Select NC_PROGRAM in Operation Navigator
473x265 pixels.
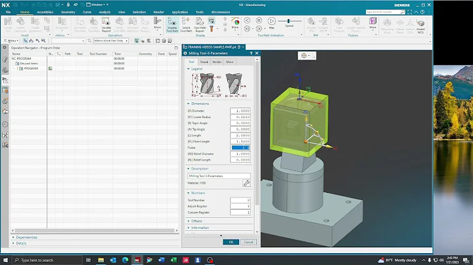[x=22, y=58]
